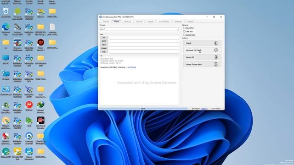Select the Flash tab
This screenshot has height=165, width=294.
point(117,22)
